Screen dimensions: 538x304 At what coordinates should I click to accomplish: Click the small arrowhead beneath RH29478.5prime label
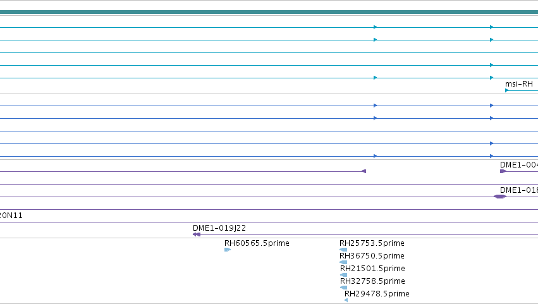click(x=346, y=300)
